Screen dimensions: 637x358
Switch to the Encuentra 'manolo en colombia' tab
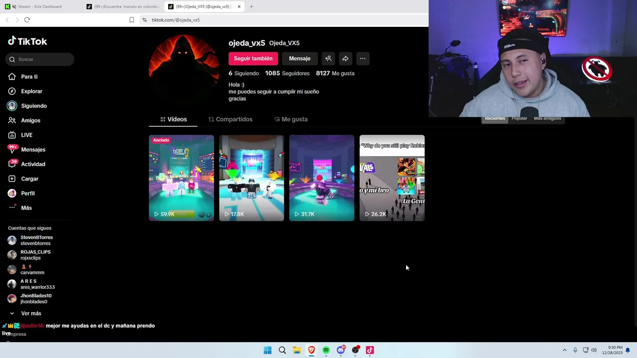click(x=123, y=6)
